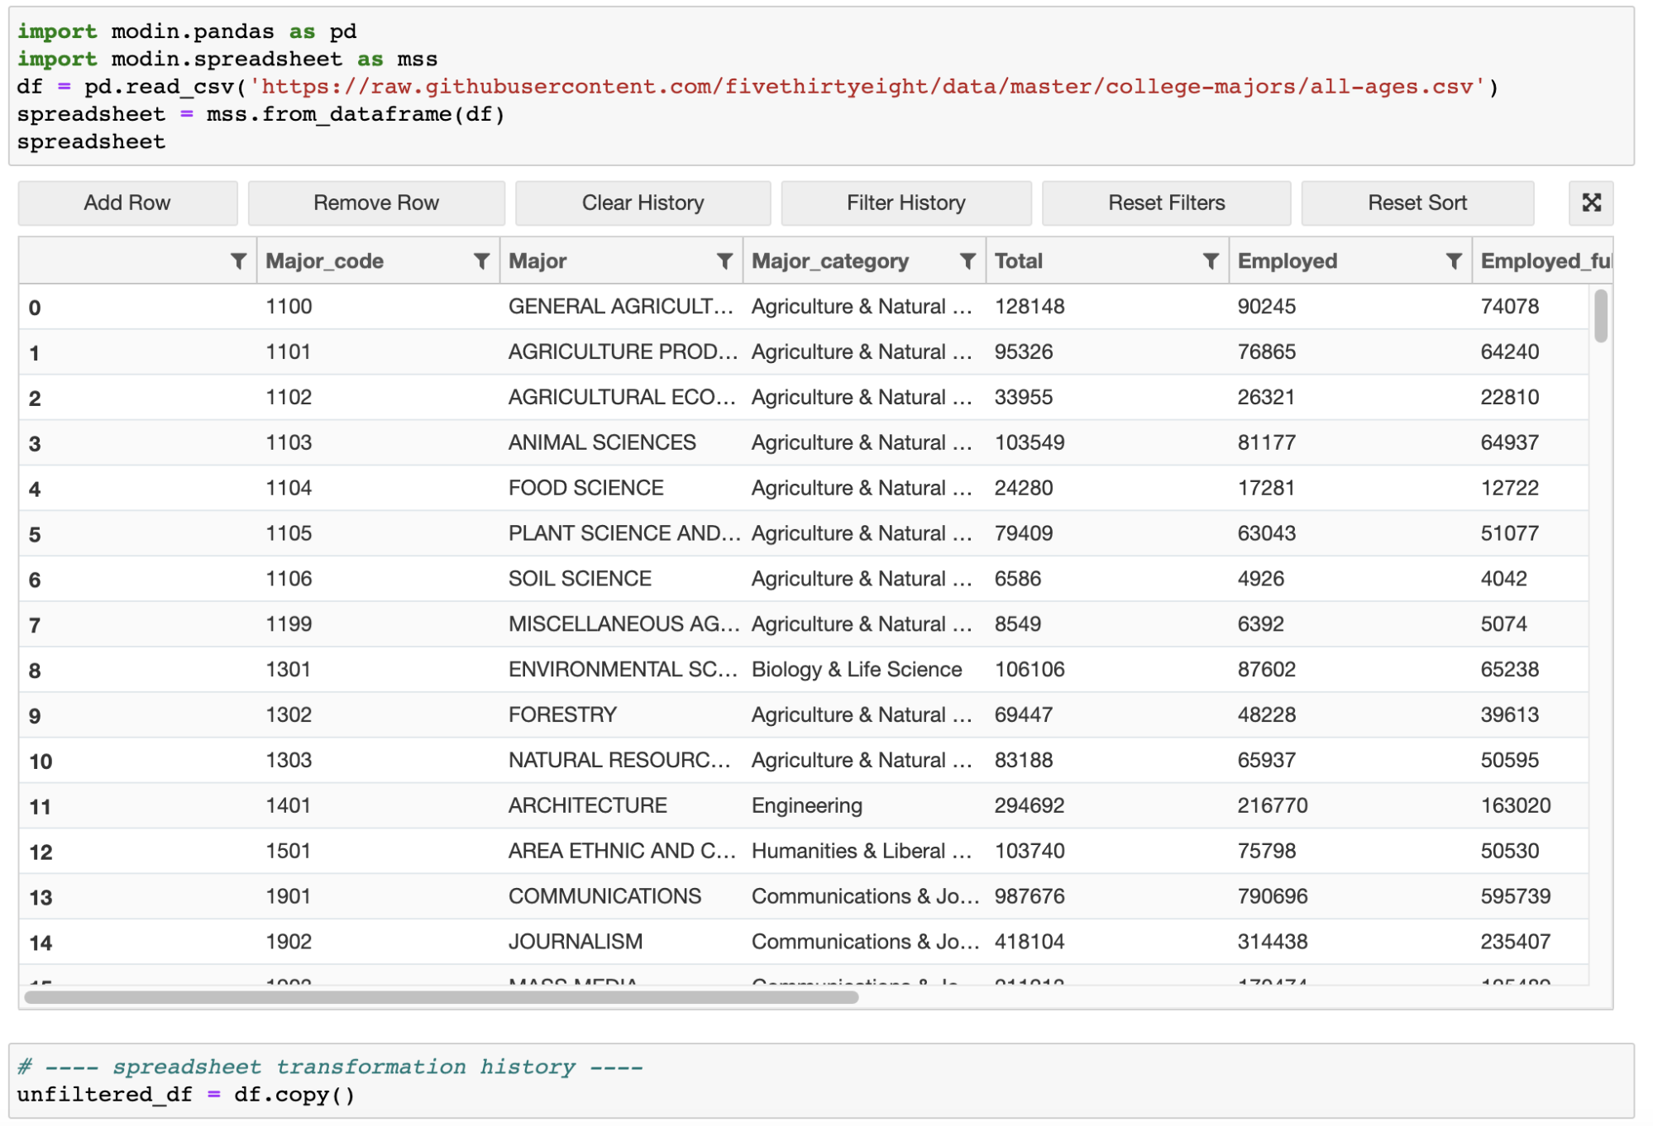Open filter icon on Major_code column

(481, 261)
